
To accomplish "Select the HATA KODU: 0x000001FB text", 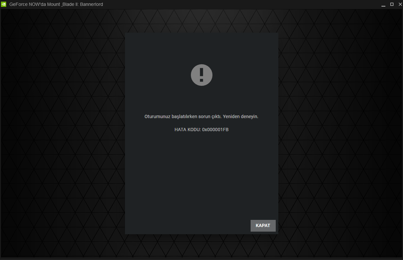I will click(202, 130).
